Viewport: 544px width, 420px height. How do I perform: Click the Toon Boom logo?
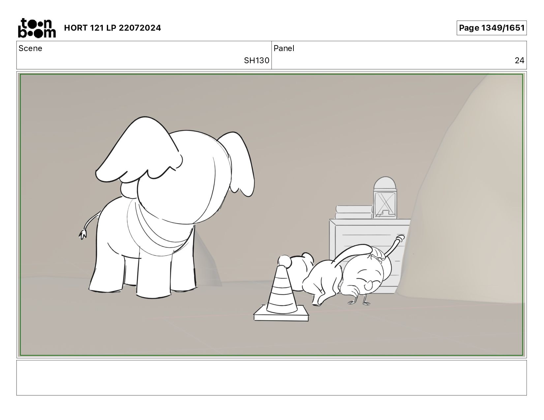click(37, 28)
